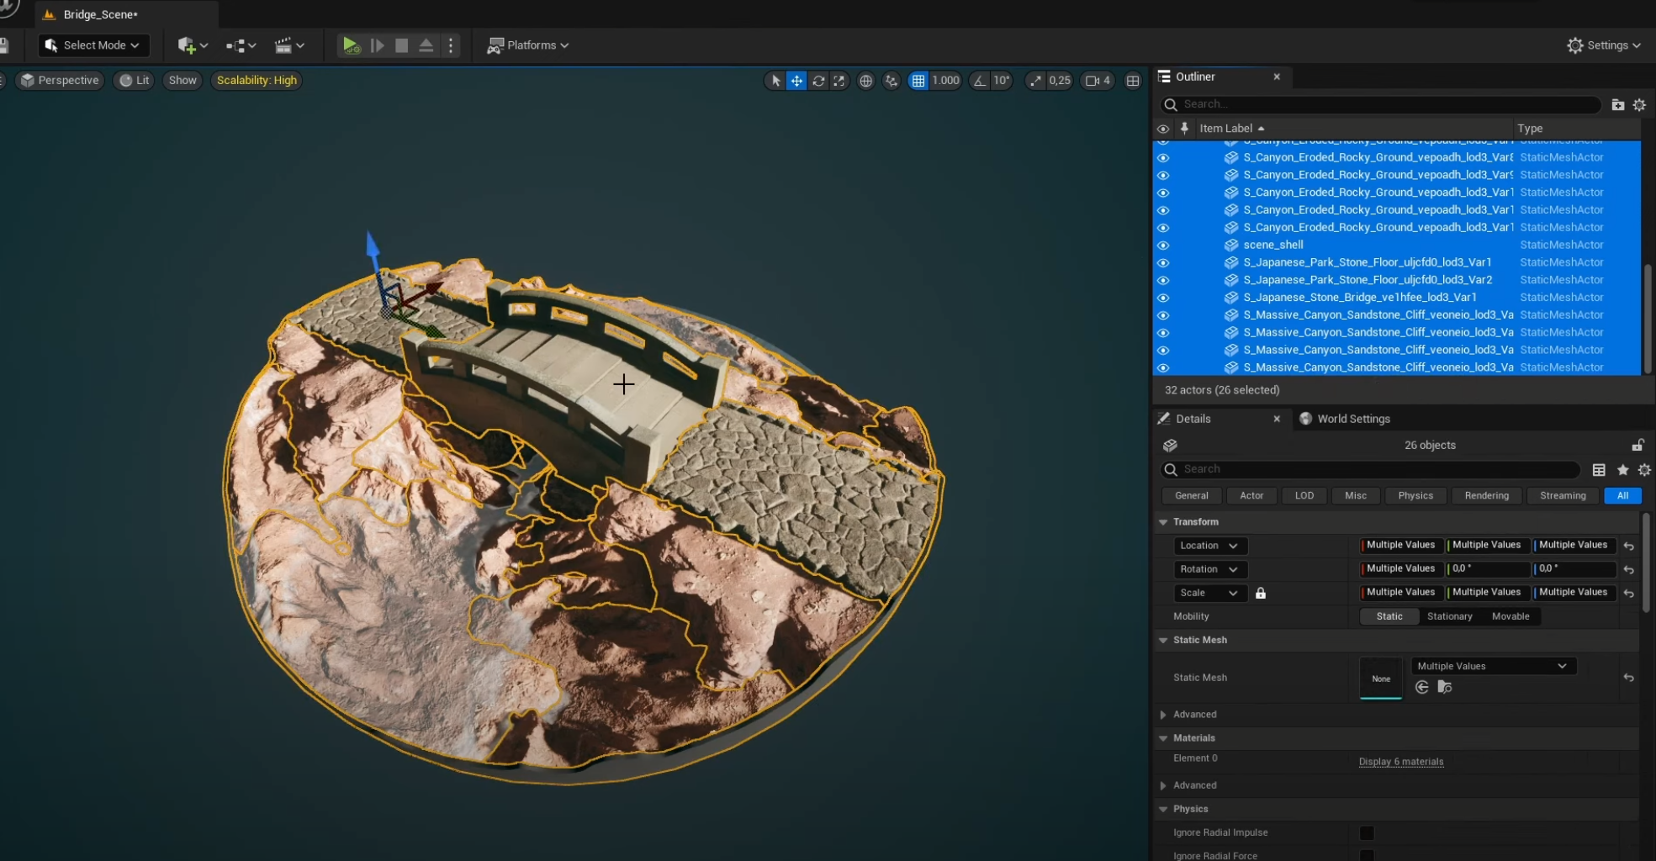
Task: Click the Details panel search field
Action: [1371, 469]
